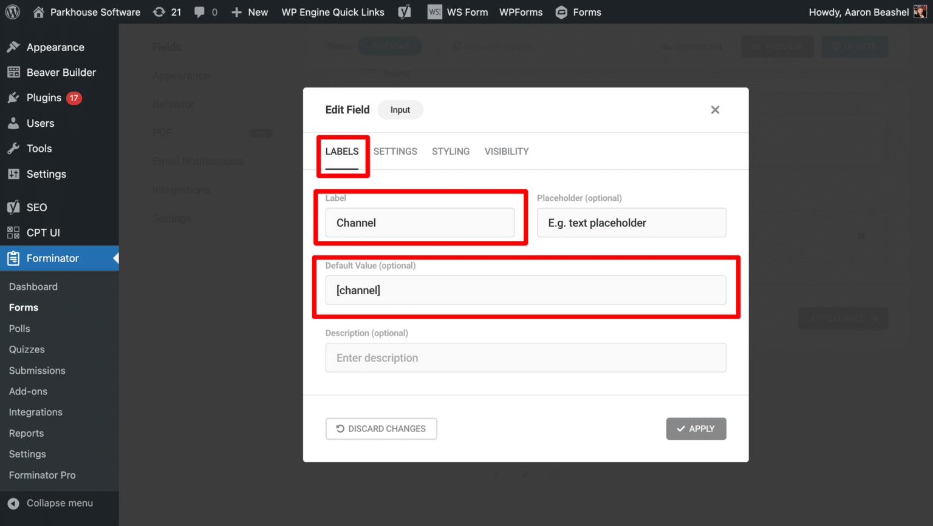Viewport: 933px width, 526px height.
Task: Open the + New menu in the toolbar
Action: click(249, 12)
